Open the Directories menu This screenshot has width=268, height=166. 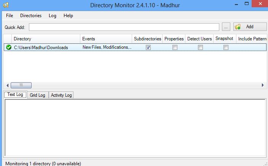31,16
